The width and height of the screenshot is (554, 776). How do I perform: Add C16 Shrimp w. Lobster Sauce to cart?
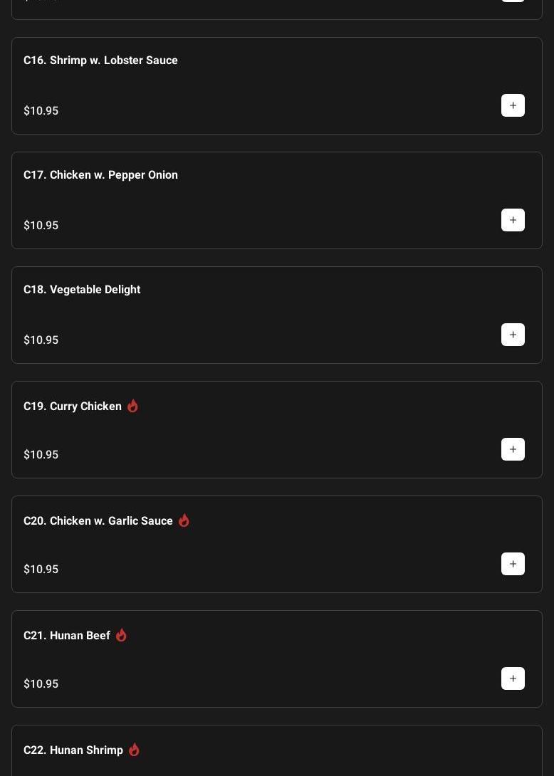point(513,105)
